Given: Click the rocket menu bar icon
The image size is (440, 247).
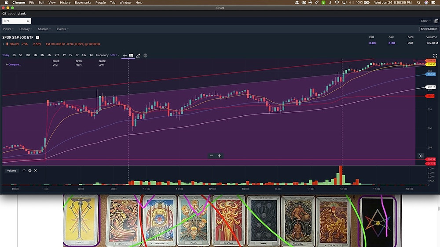Looking at the screenshot, I should click(316, 3).
